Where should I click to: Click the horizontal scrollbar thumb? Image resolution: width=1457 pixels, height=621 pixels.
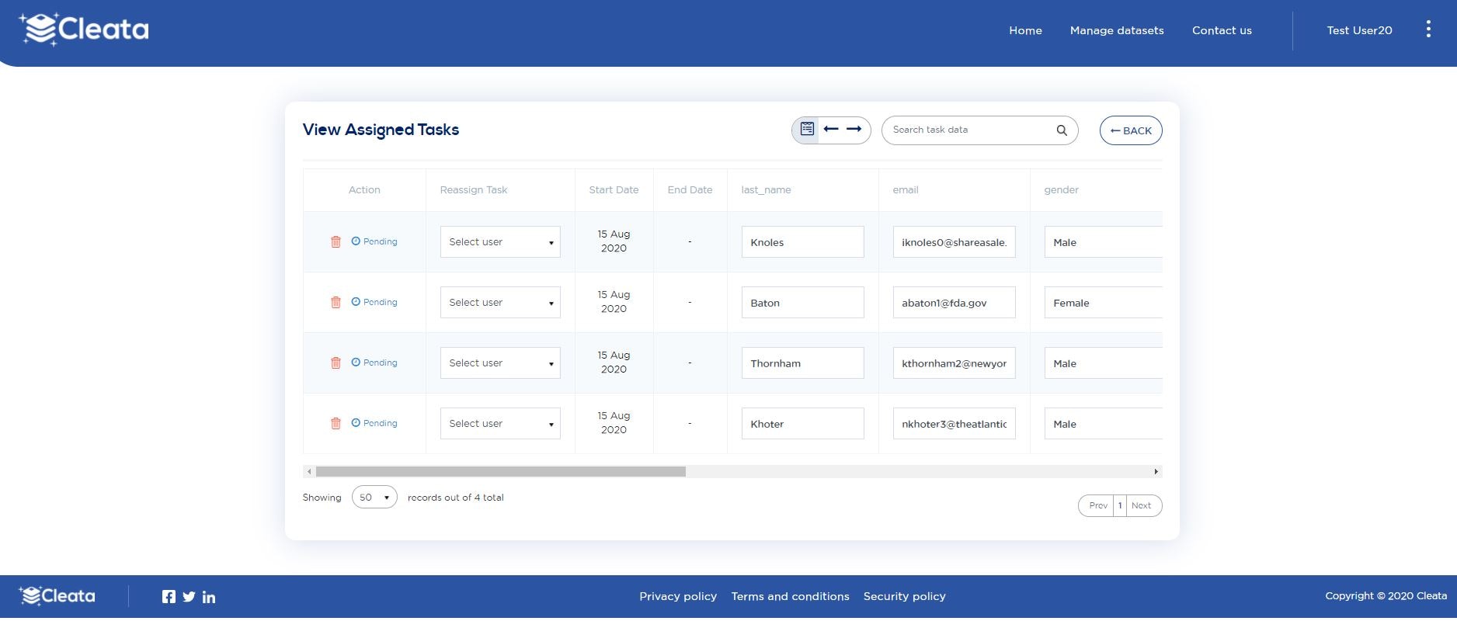click(501, 471)
